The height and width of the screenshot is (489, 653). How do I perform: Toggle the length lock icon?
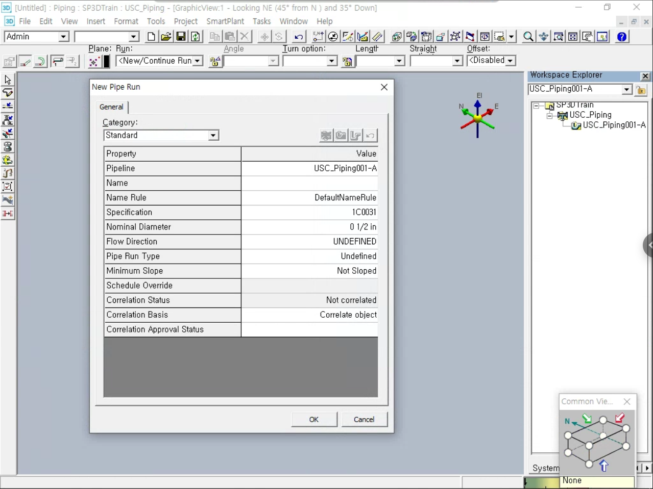click(x=347, y=61)
